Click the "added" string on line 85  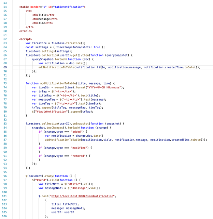[x=76, y=132]
